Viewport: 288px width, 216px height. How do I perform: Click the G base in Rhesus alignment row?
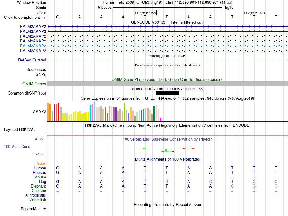click(x=58, y=172)
